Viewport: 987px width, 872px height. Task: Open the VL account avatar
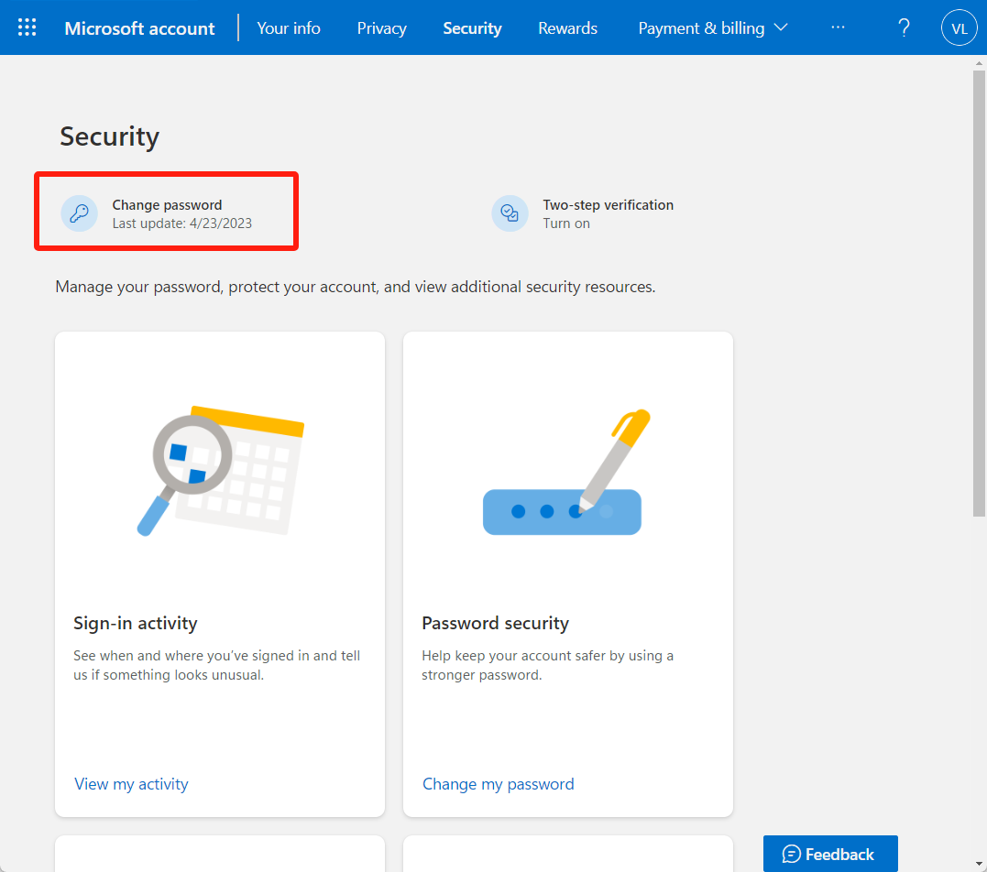[x=959, y=27]
